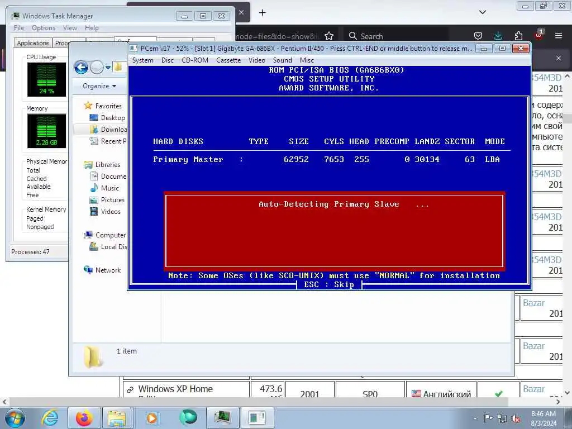Click the Favorites star icon in Explorer

pyautogui.click(x=88, y=106)
